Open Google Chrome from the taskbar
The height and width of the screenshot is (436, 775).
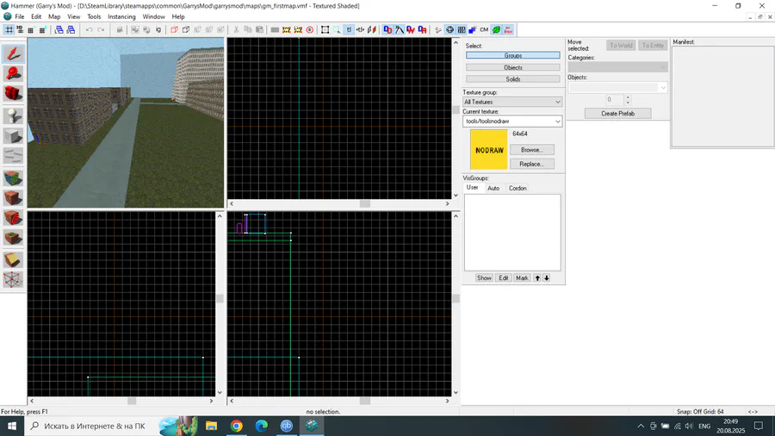[x=236, y=426]
